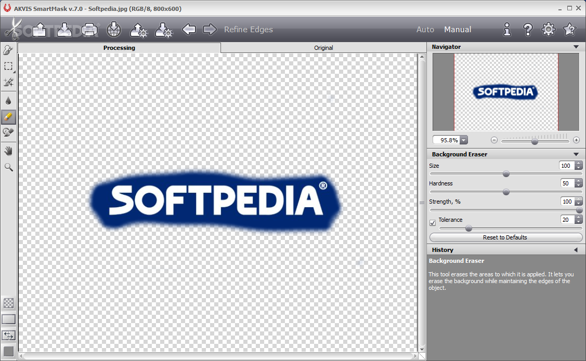Click the star icon in top toolbar
Viewport: 586px width, 361px height.
pos(569,29)
